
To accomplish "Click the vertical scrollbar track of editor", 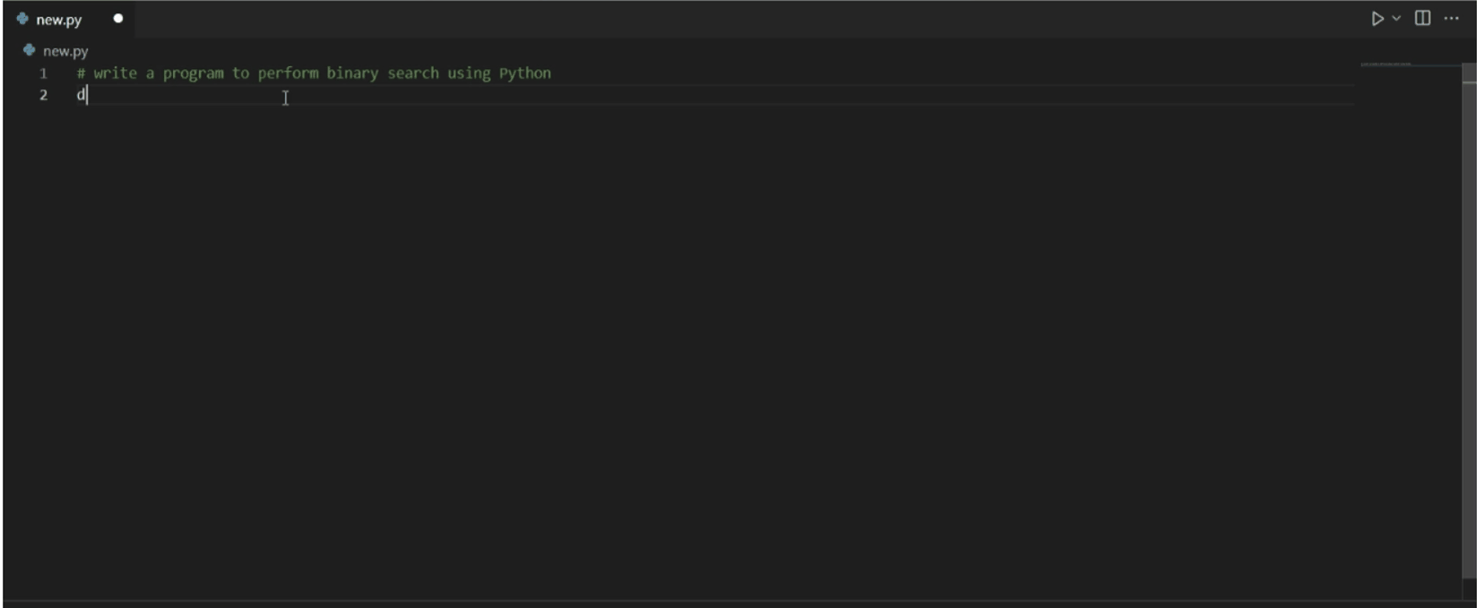I will coord(1469,331).
